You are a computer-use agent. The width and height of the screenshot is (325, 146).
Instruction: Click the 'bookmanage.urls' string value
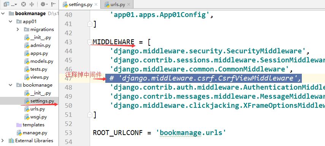pos(191,133)
